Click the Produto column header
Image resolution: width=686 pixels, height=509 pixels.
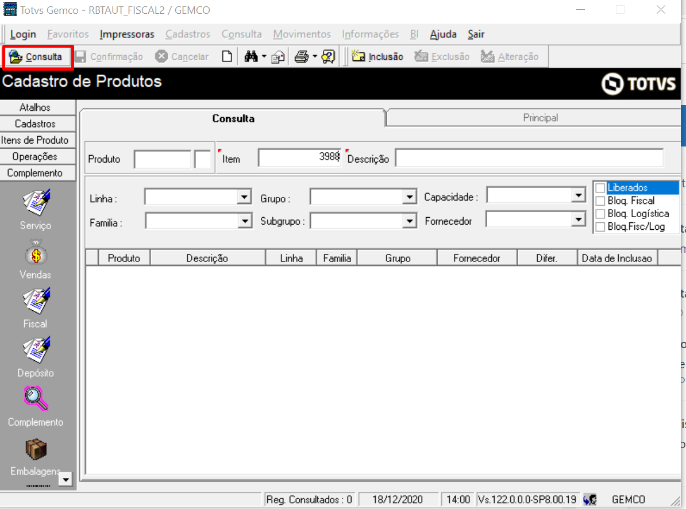pyautogui.click(x=124, y=259)
